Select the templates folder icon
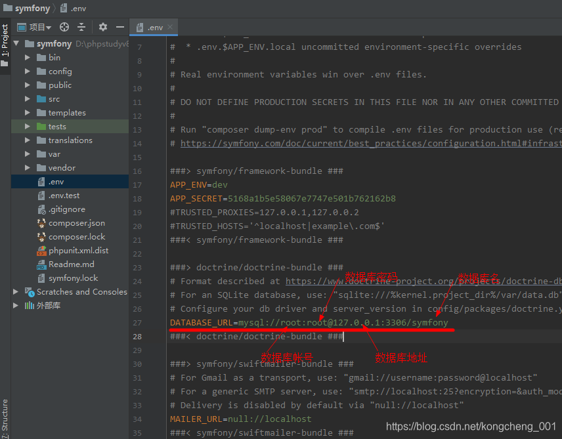This screenshot has height=439, width=562. click(41, 112)
